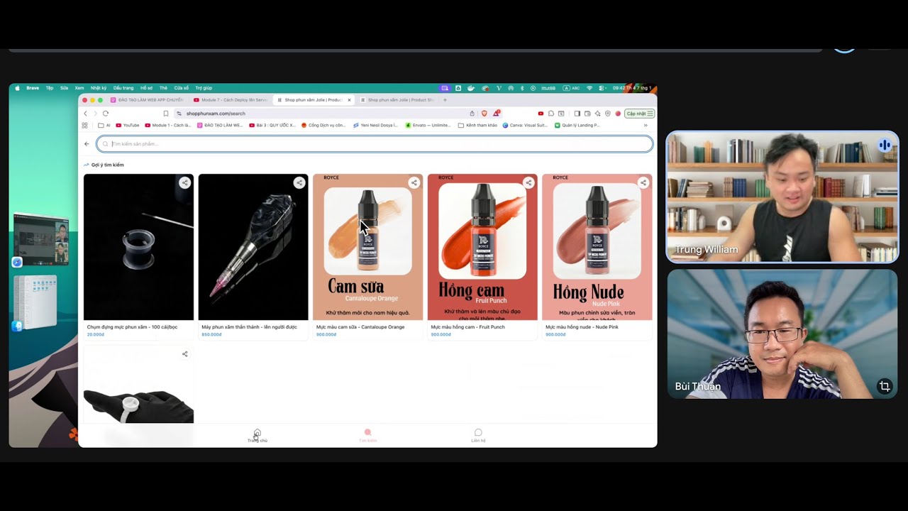Viewport: 908px width, 511px height.
Task: Open the AI bookmarks folder
Action: 104,125
